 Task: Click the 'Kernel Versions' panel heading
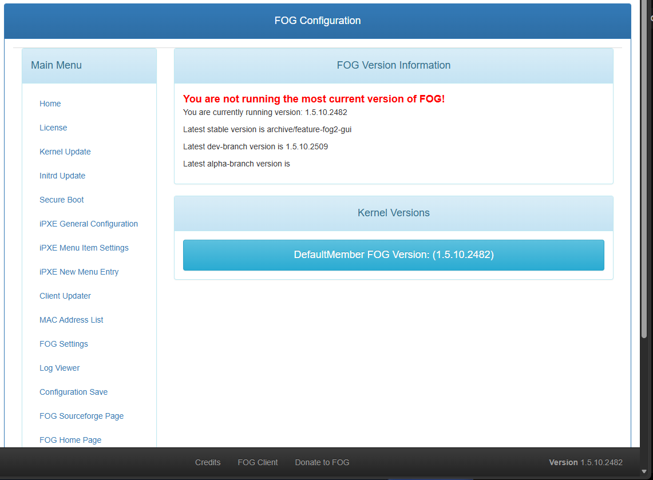394,213
